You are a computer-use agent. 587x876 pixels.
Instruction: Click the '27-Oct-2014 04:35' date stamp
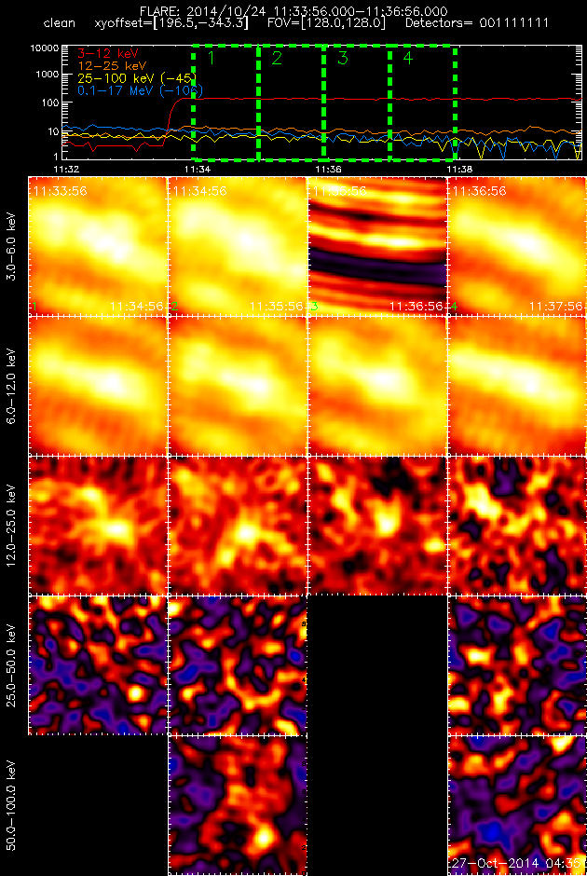coord(518,863)
